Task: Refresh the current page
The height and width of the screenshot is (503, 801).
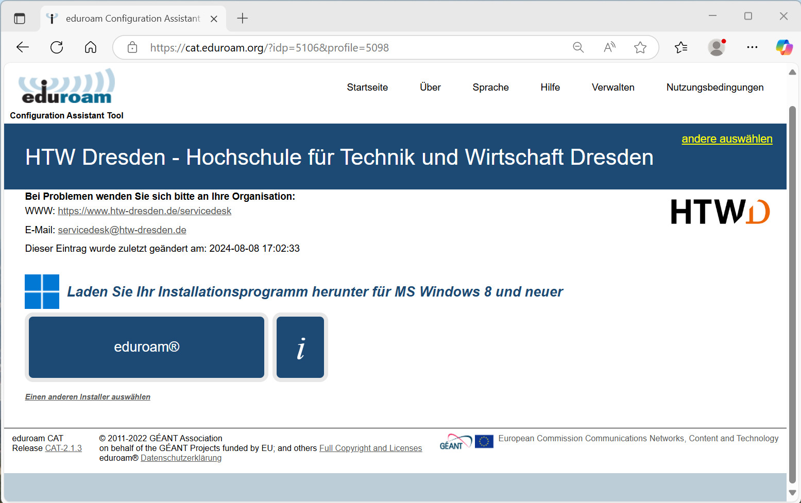Action: 57,47
